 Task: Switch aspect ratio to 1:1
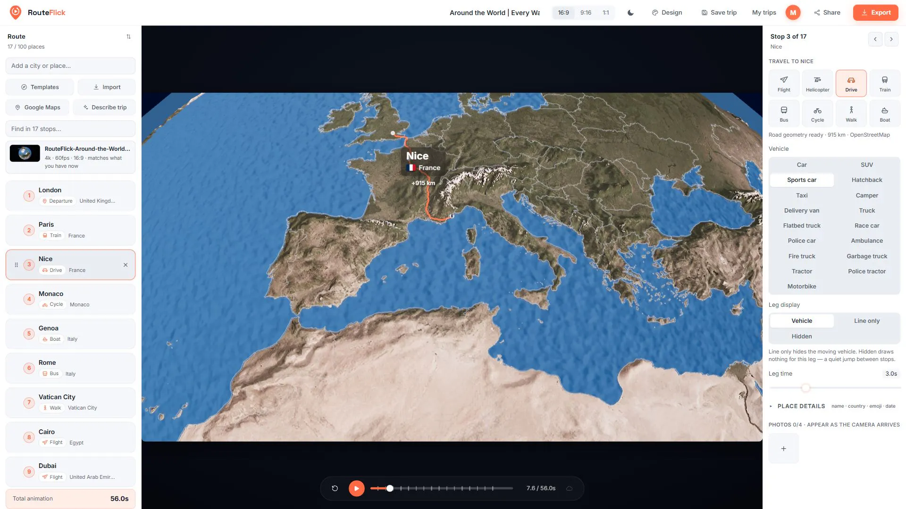(606, 13)
